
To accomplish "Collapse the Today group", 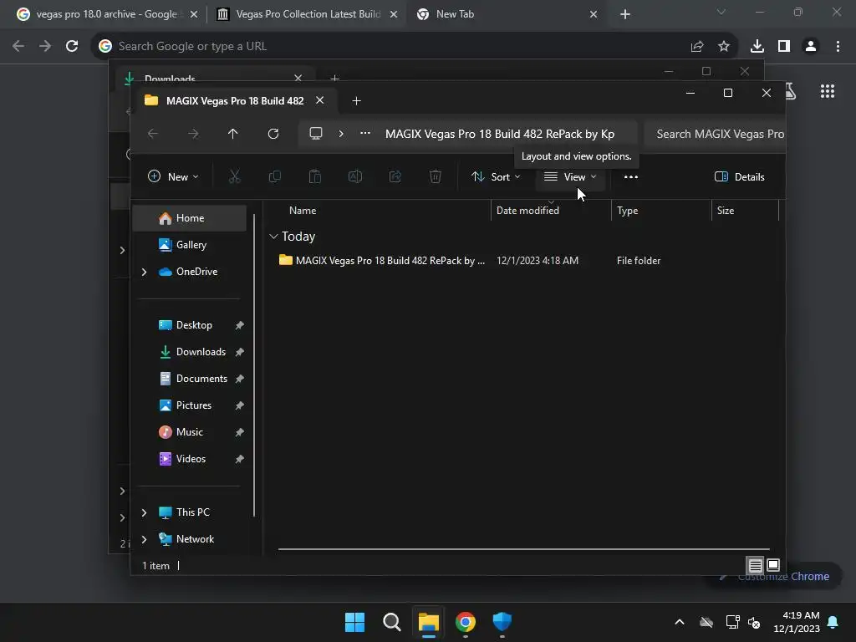I will pyautogui.click(x=273, y=237).
